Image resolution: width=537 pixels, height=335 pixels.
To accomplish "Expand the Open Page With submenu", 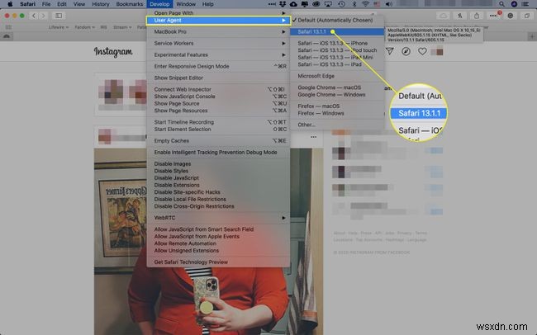I will (218, 13).
